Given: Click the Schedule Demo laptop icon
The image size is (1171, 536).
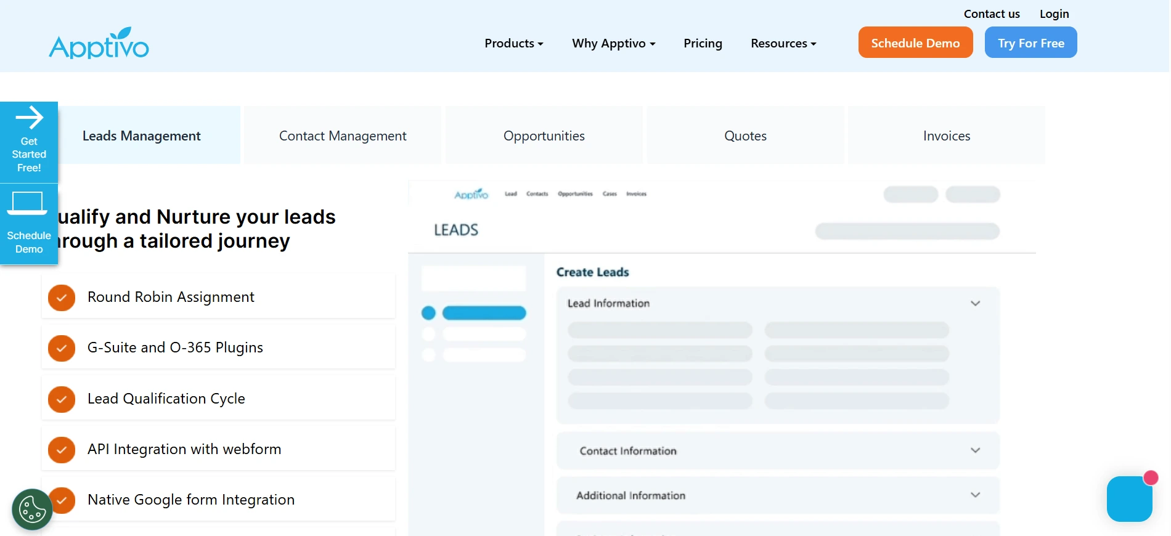Looking at the screenshot, I should 28,203.
